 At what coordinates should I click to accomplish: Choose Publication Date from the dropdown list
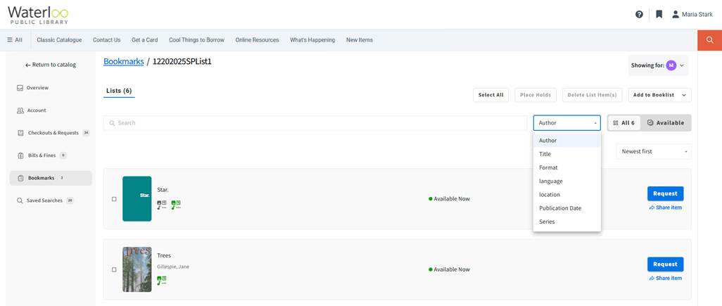click(566, 208)
